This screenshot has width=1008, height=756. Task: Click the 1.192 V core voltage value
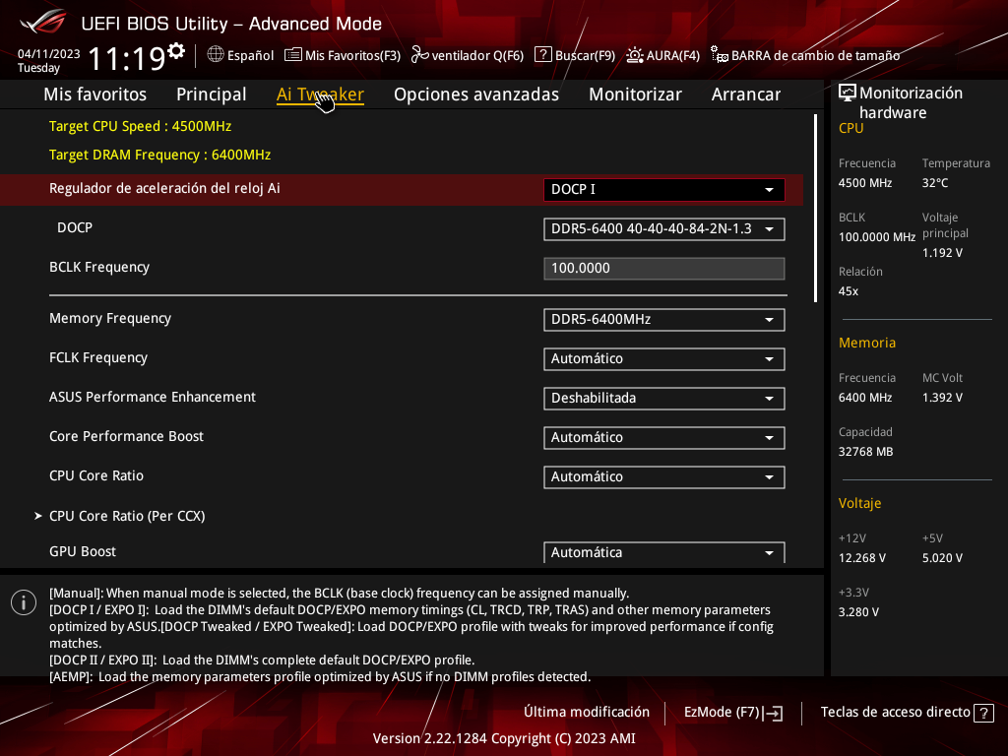(942, 253)
